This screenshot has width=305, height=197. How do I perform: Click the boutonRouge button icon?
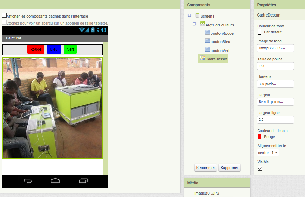click(208, 32)
